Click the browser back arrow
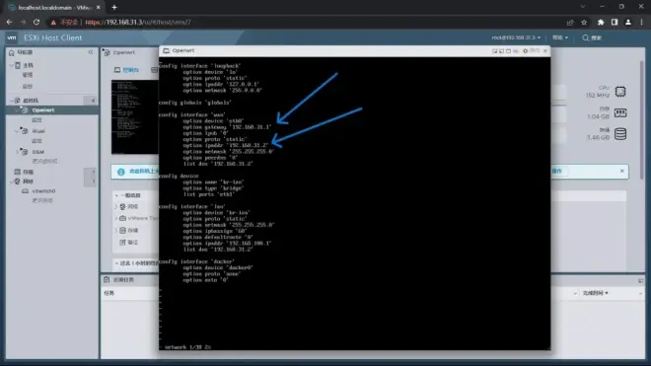Viewport: 651px width, 366px height. 9,22
